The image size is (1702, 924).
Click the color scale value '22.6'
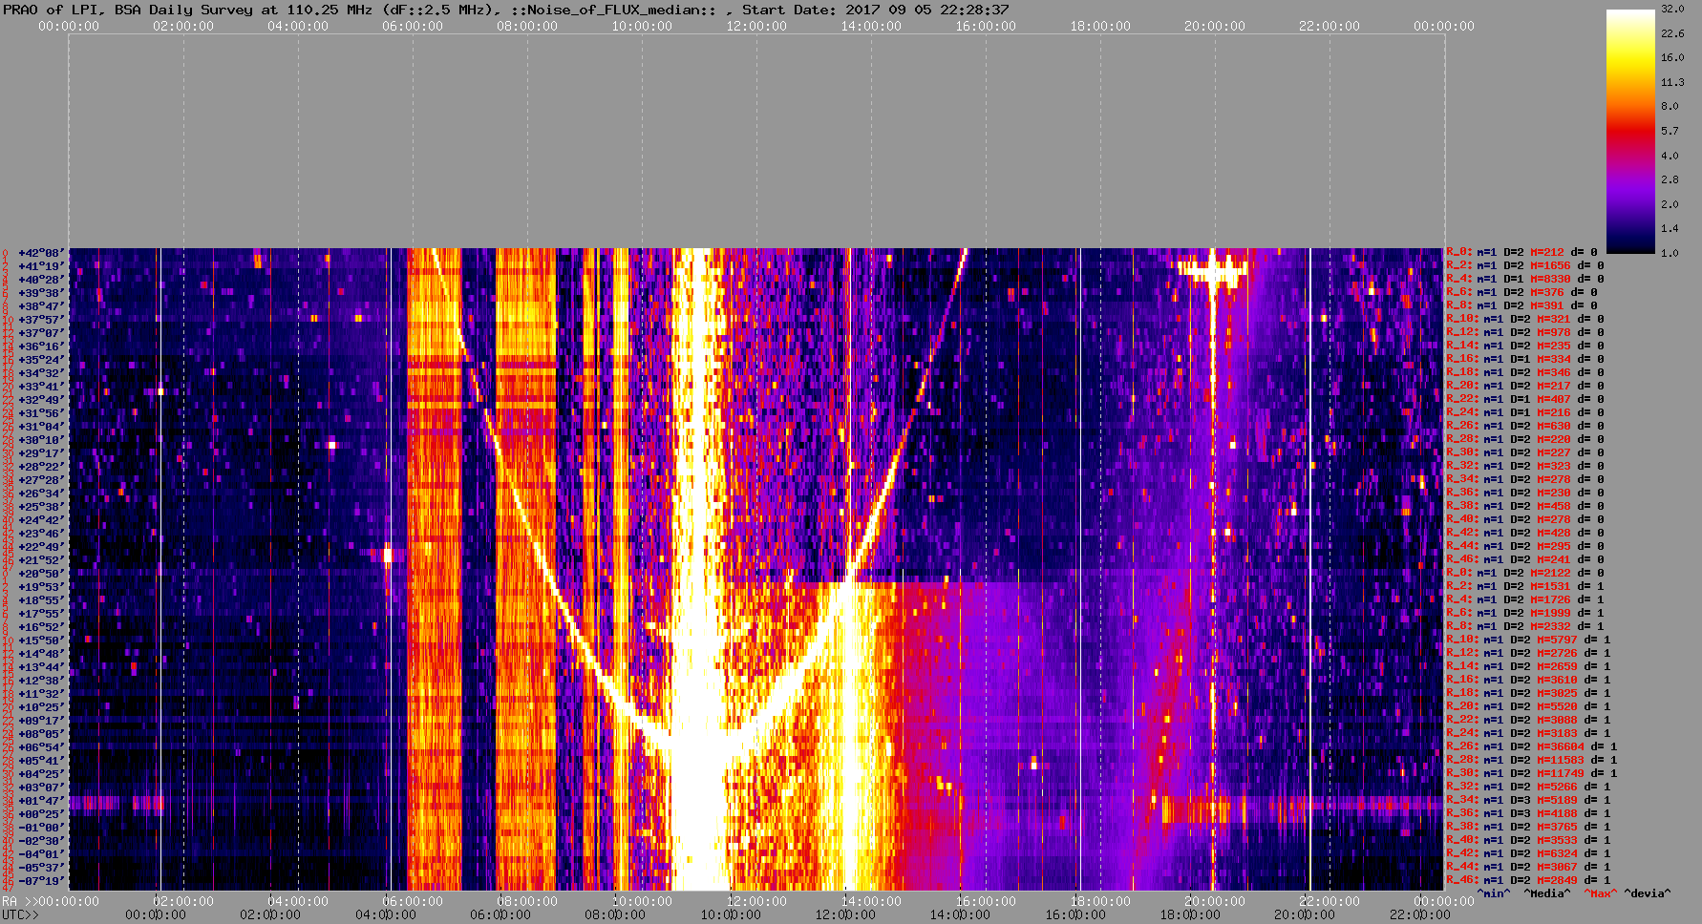(1672, 33)
